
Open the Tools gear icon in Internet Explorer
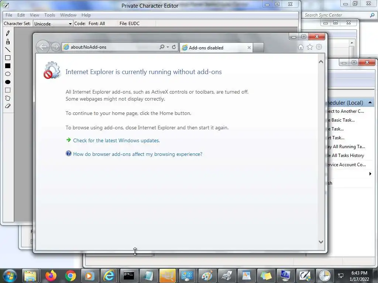[319, 47]
